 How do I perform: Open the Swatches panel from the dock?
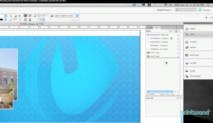198,55
